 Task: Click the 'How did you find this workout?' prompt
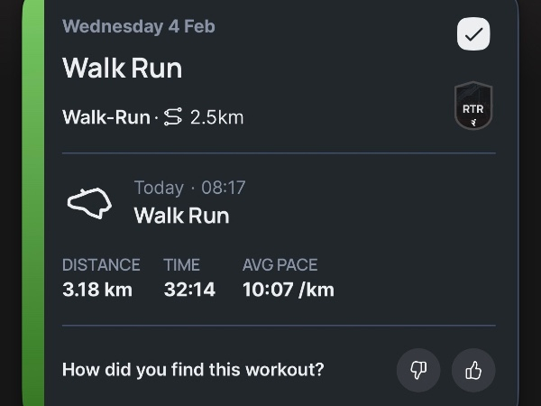[193, 369]
